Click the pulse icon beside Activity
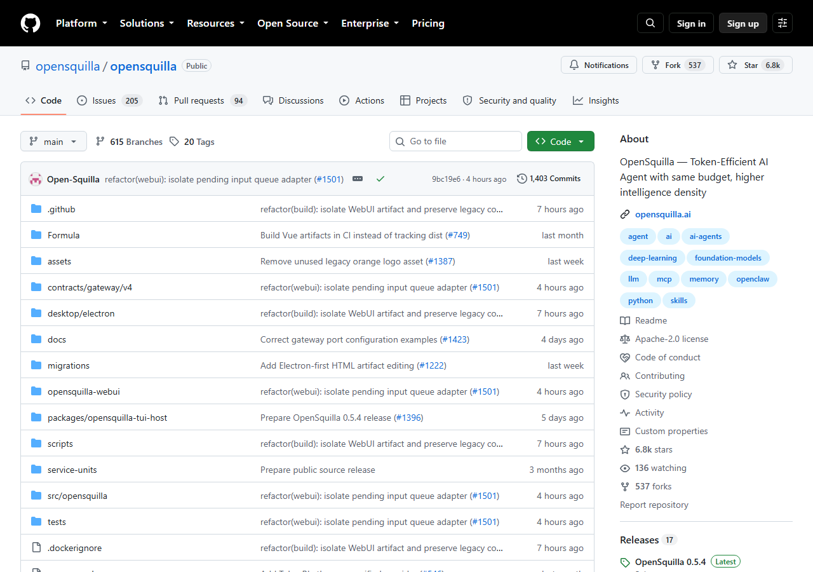The width and height of the screenshot is (813, 572). click(x=625, y=412)
